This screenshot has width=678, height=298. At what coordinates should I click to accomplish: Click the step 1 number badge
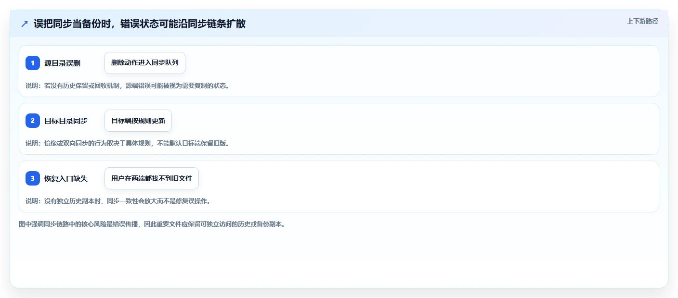click(x=33, y=63)
